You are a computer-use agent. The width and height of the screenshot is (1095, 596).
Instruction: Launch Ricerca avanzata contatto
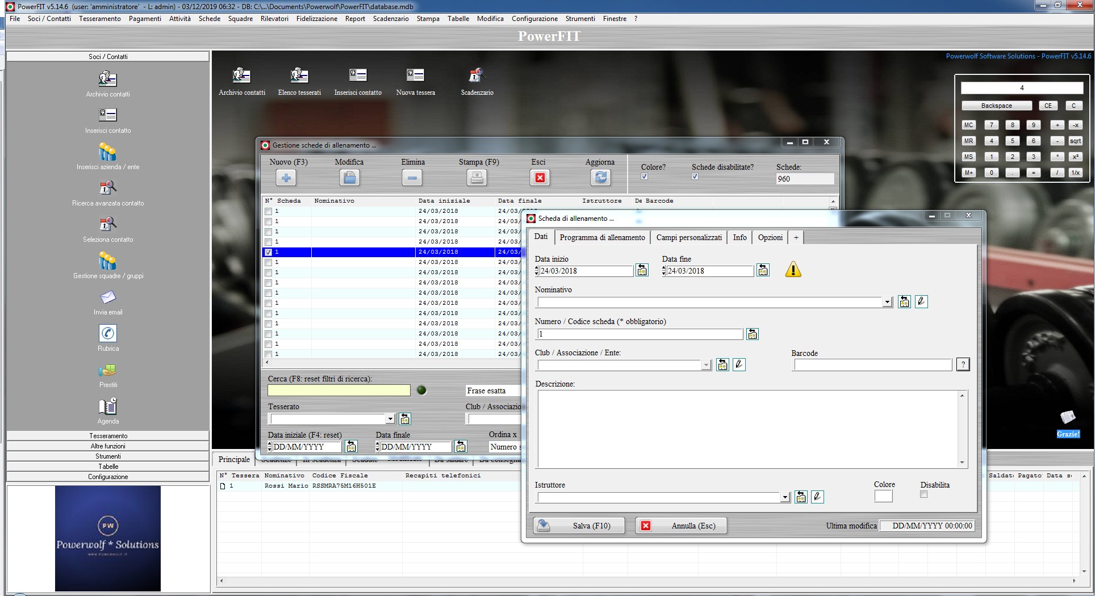coord(108,188)
